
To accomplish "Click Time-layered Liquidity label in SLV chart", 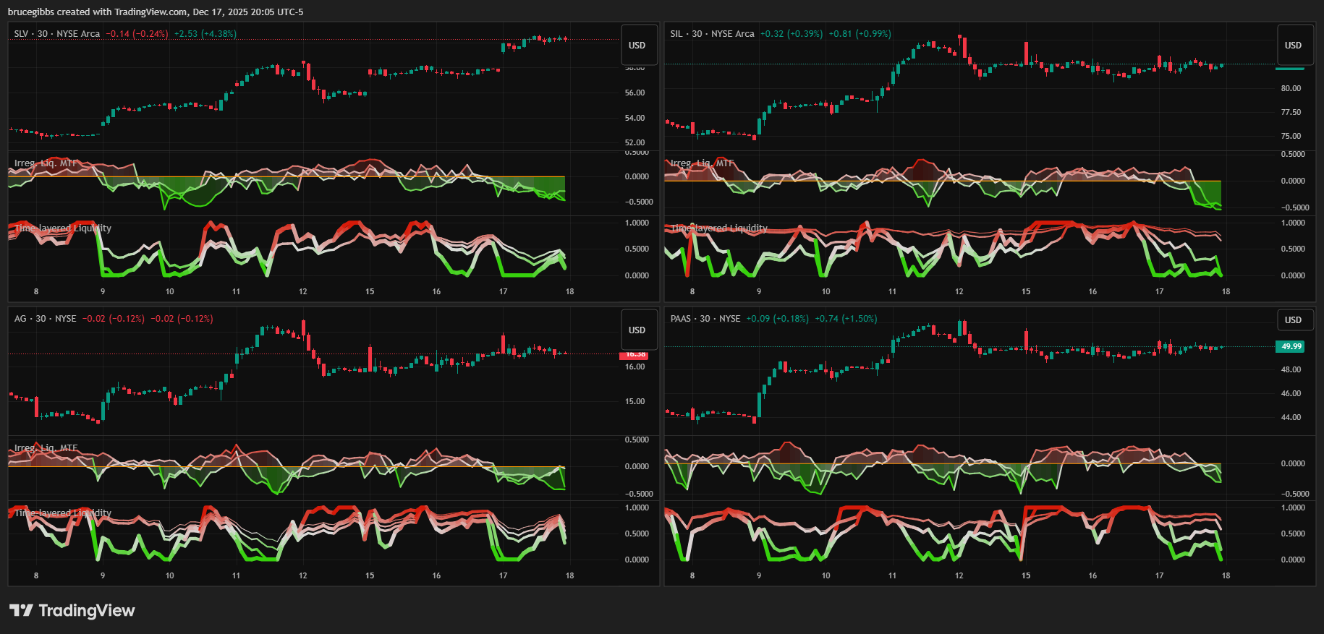I will [x=63, y=228].
